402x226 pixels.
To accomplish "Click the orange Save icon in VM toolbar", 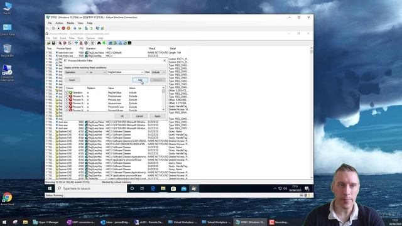I will pyautogui.click(x=68, y=28).
